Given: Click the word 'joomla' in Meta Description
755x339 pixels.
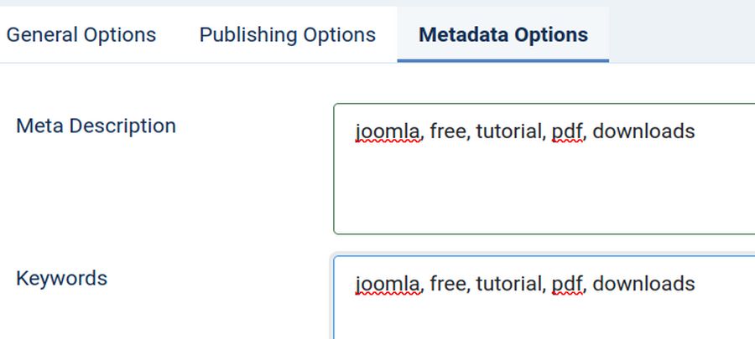Looking at the screenshot, I should pyautogui.click(x=388, y=131).
